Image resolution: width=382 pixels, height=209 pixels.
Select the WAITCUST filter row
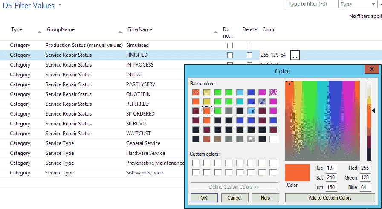coord(139,134)
